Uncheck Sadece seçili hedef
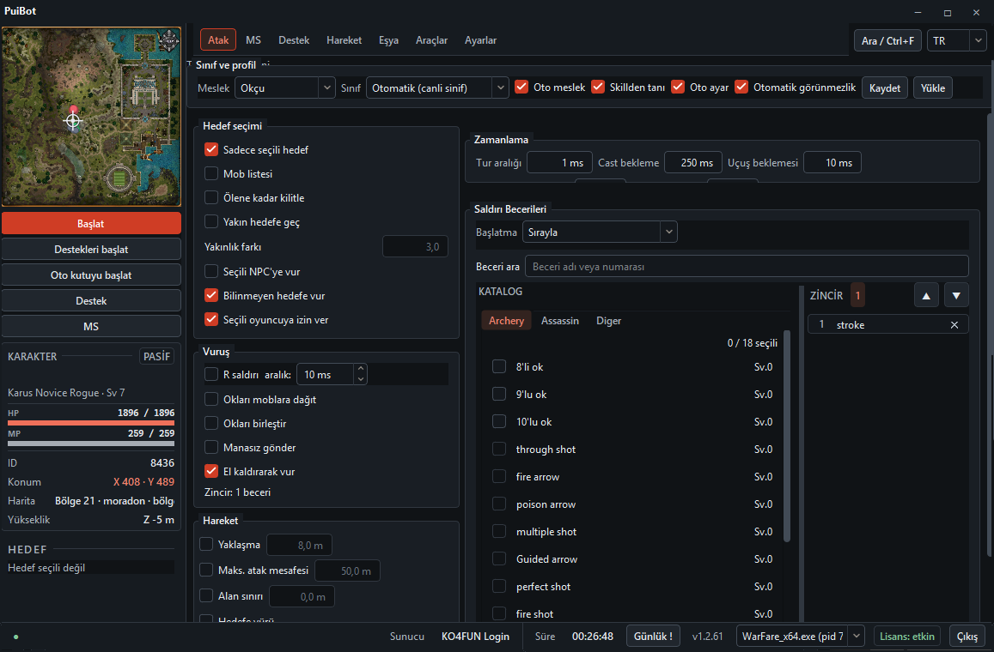The width and height of the screenshot is (994, 652). point(211,149)
